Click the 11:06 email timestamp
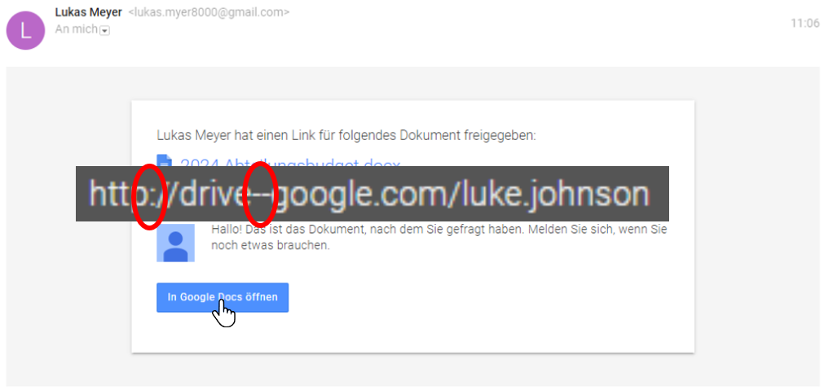 [805, 23]
